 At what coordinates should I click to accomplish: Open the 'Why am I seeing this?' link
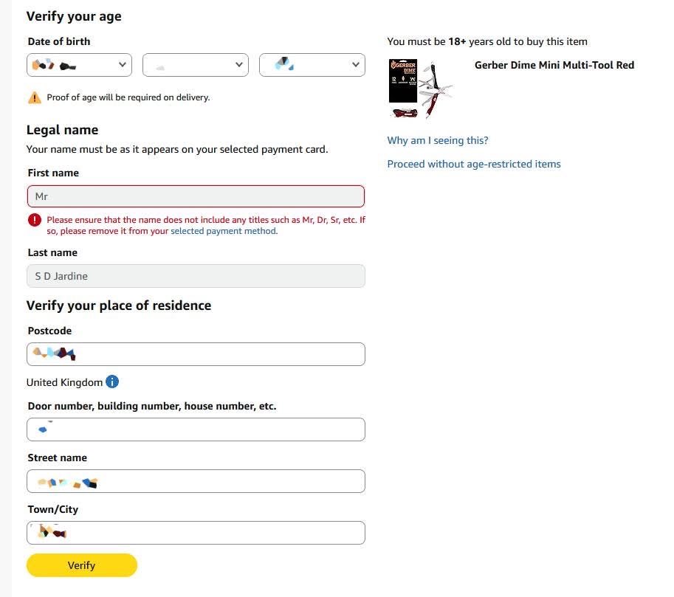438,140
